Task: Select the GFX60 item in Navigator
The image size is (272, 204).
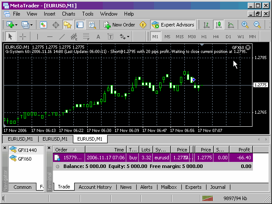Action: pos(25,159)
